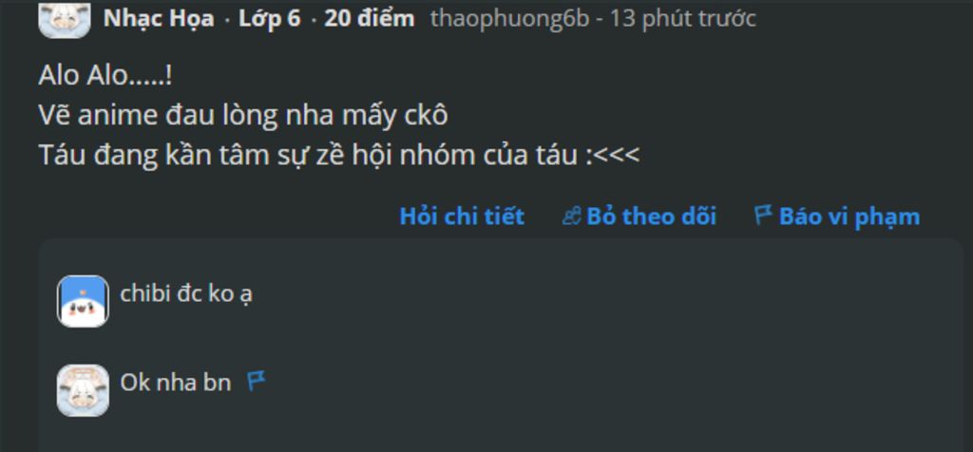Select the Lớp 6 grade label
973x452 pixels.
(x=269, y=19)
